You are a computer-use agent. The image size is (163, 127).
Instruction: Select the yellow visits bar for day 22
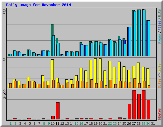pyautogui.click(x=110, y=70)
